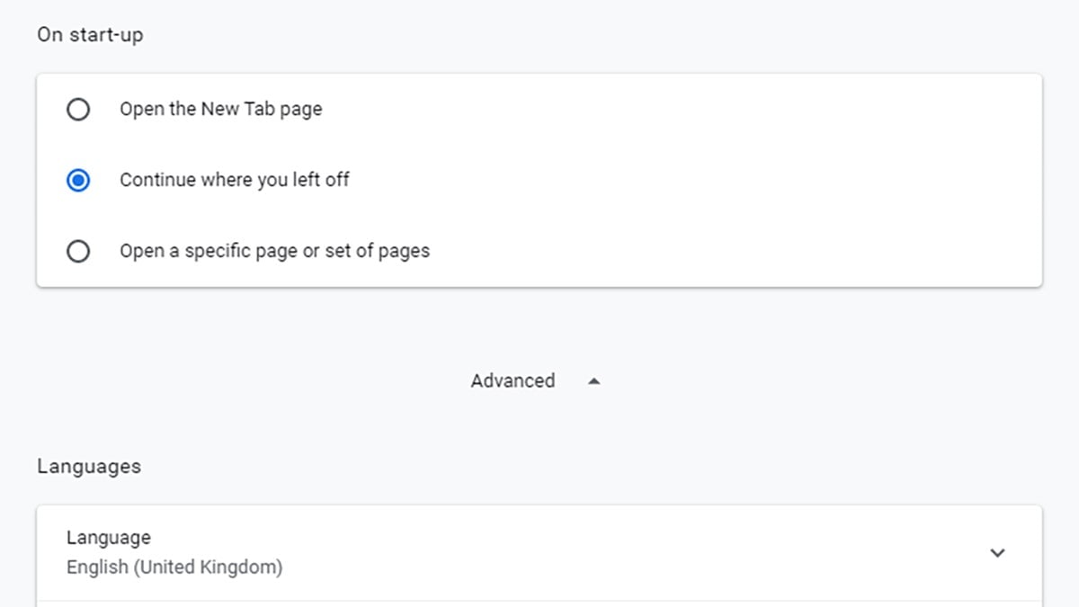Click the downward chevron icon on Language row
1079x607 pixels.
point(996,552)
